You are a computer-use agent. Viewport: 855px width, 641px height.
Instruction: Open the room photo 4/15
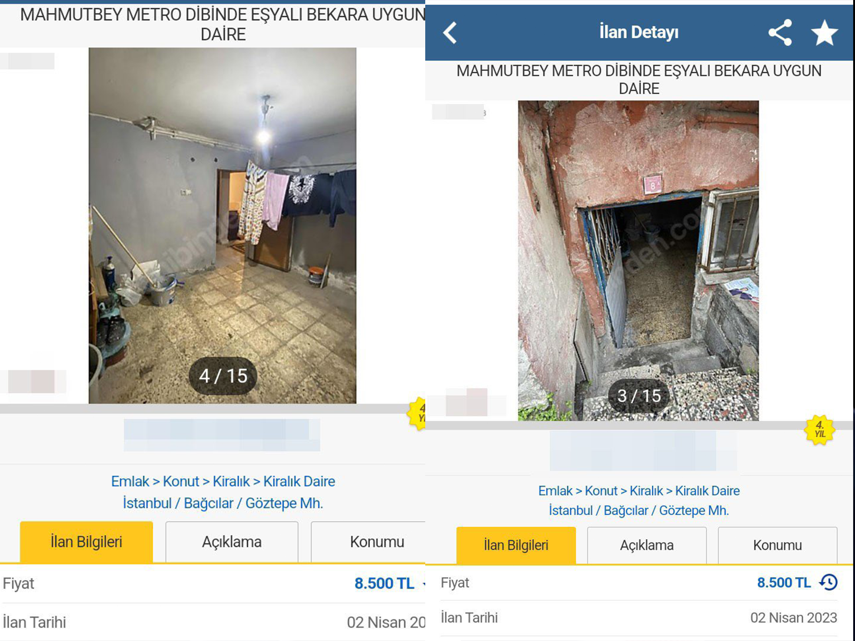coord(223,225)
